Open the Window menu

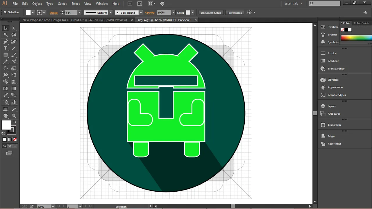coord(102,3)
